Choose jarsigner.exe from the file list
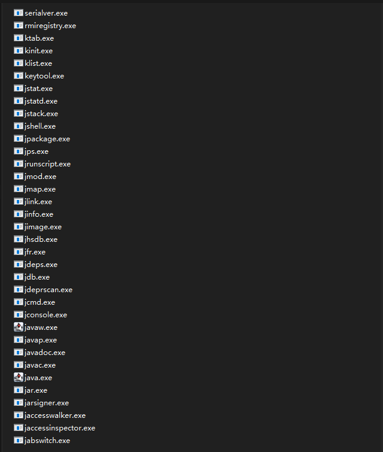Image resolution: width=383 pixels, height=452 pixels. (x=47, y=403)
